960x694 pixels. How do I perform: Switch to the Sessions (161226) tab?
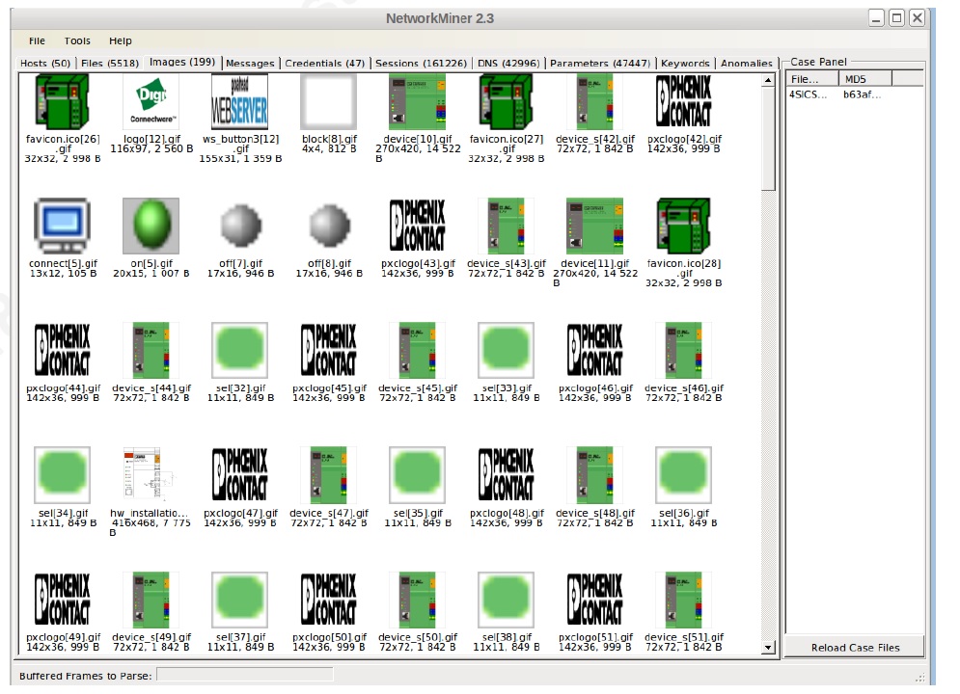[x=421, y=63]
